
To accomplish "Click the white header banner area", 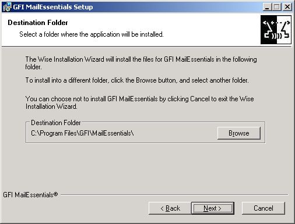I will coord(130,30).
